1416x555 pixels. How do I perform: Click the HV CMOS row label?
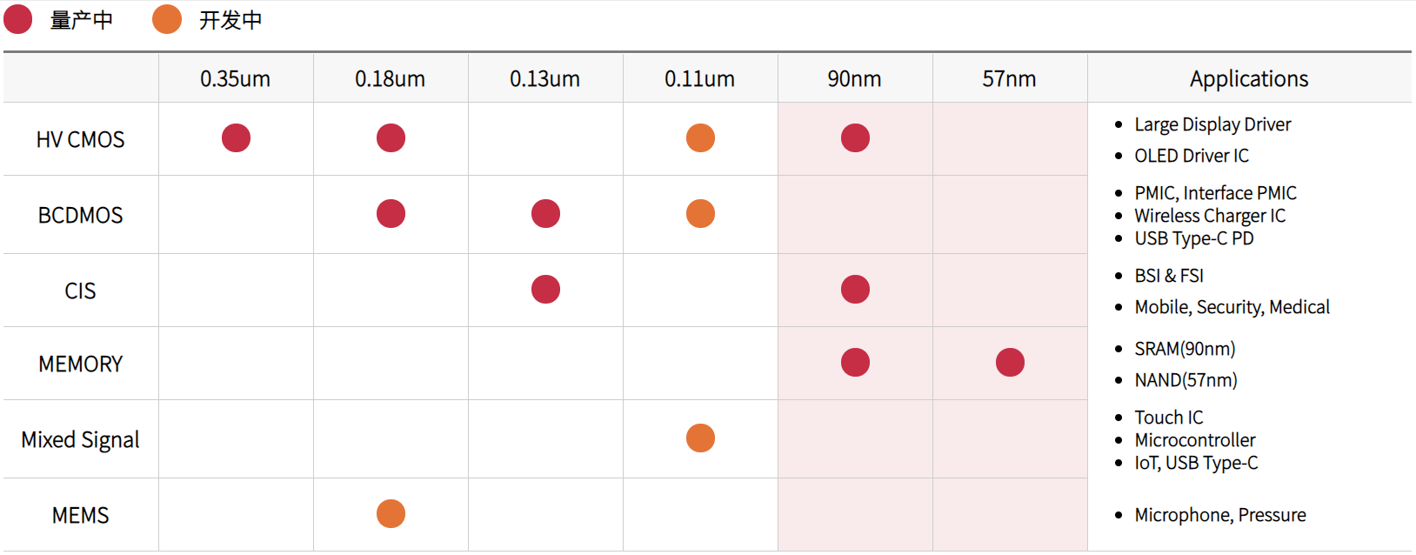80,139
